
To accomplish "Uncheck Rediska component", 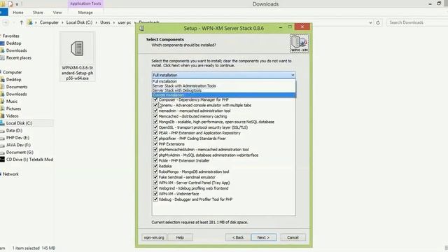I will point(155,166).
